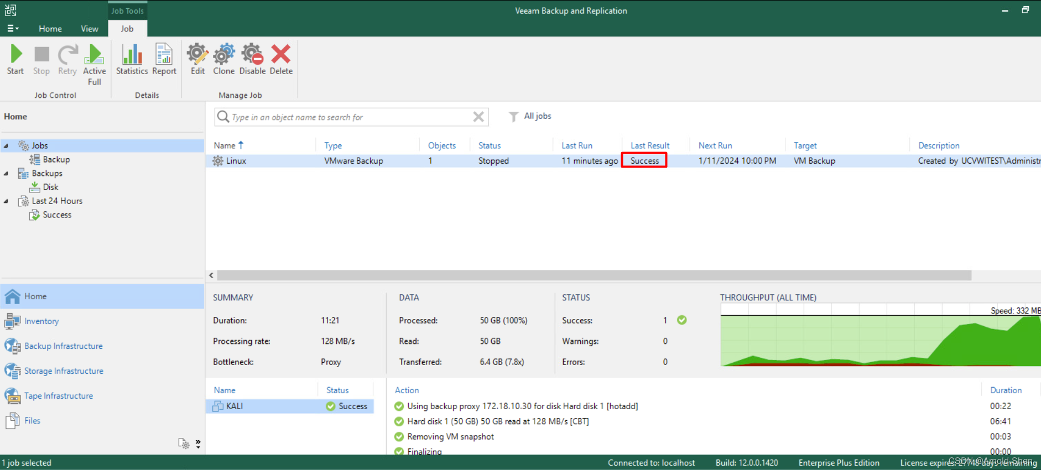Collapse the Jobs tree node
Image resolution: width=1041 pixels, height=470 pixels.
(x=6, y=145)
